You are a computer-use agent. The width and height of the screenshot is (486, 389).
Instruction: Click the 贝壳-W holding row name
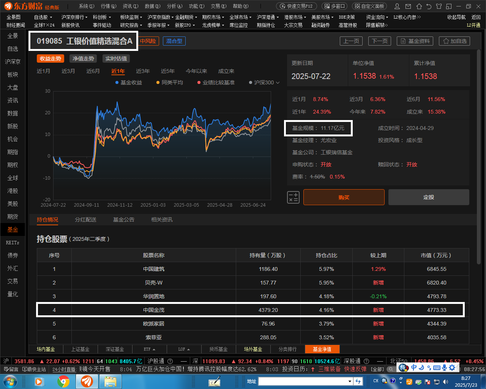coord(153,283)
